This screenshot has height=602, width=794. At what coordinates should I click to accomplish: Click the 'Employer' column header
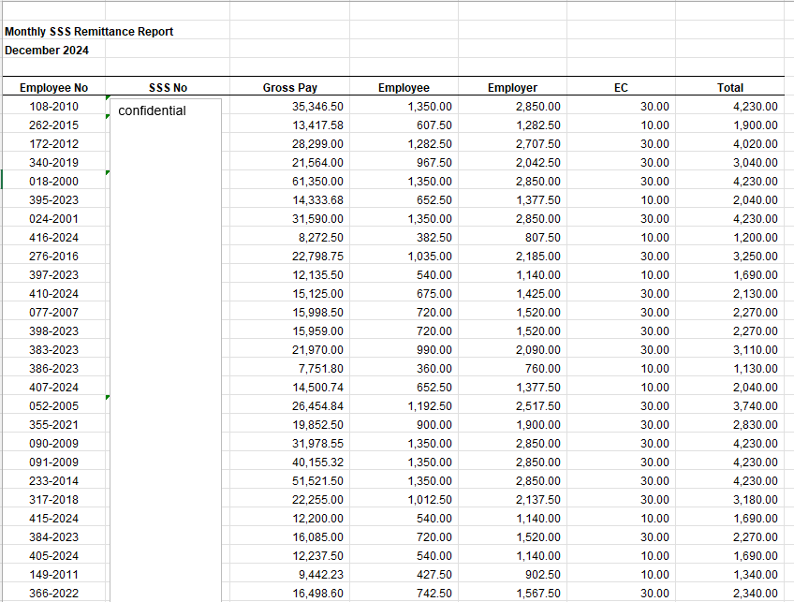[512, 88]
